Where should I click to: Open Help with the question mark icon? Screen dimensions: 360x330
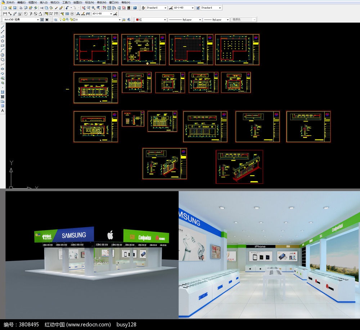tap(135, 8)
